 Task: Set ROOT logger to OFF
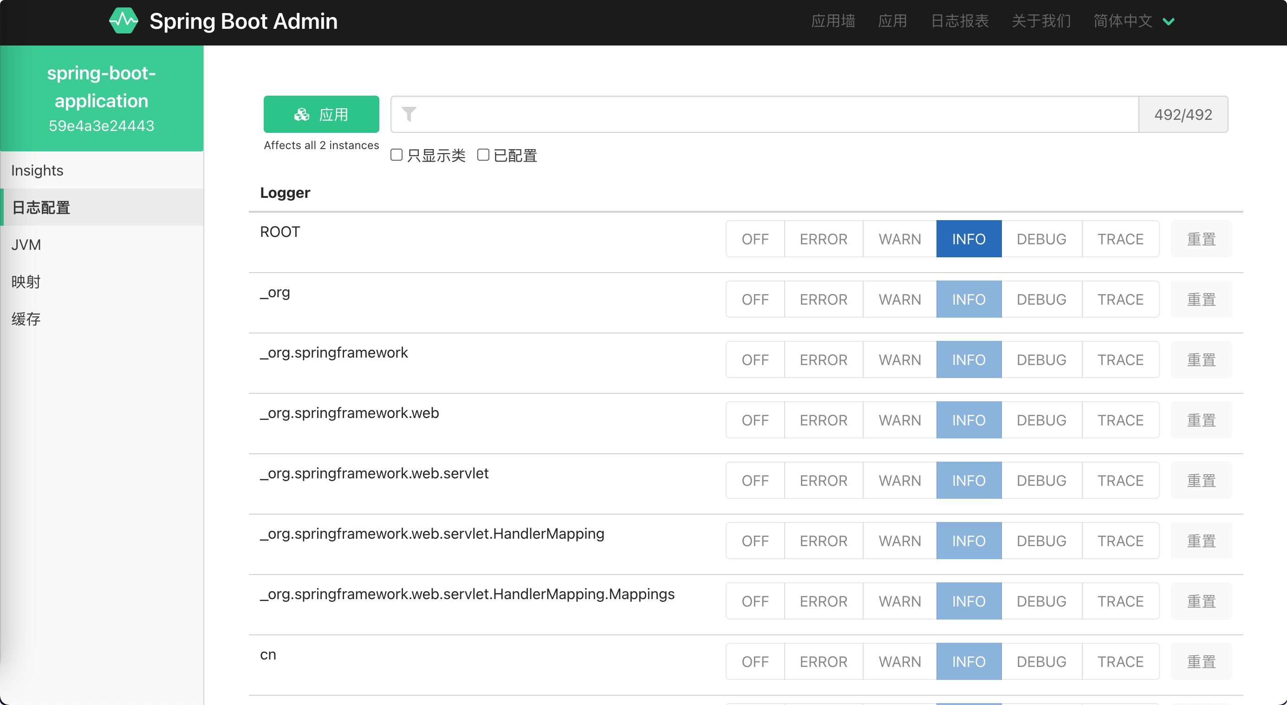(x=755, y=239)
